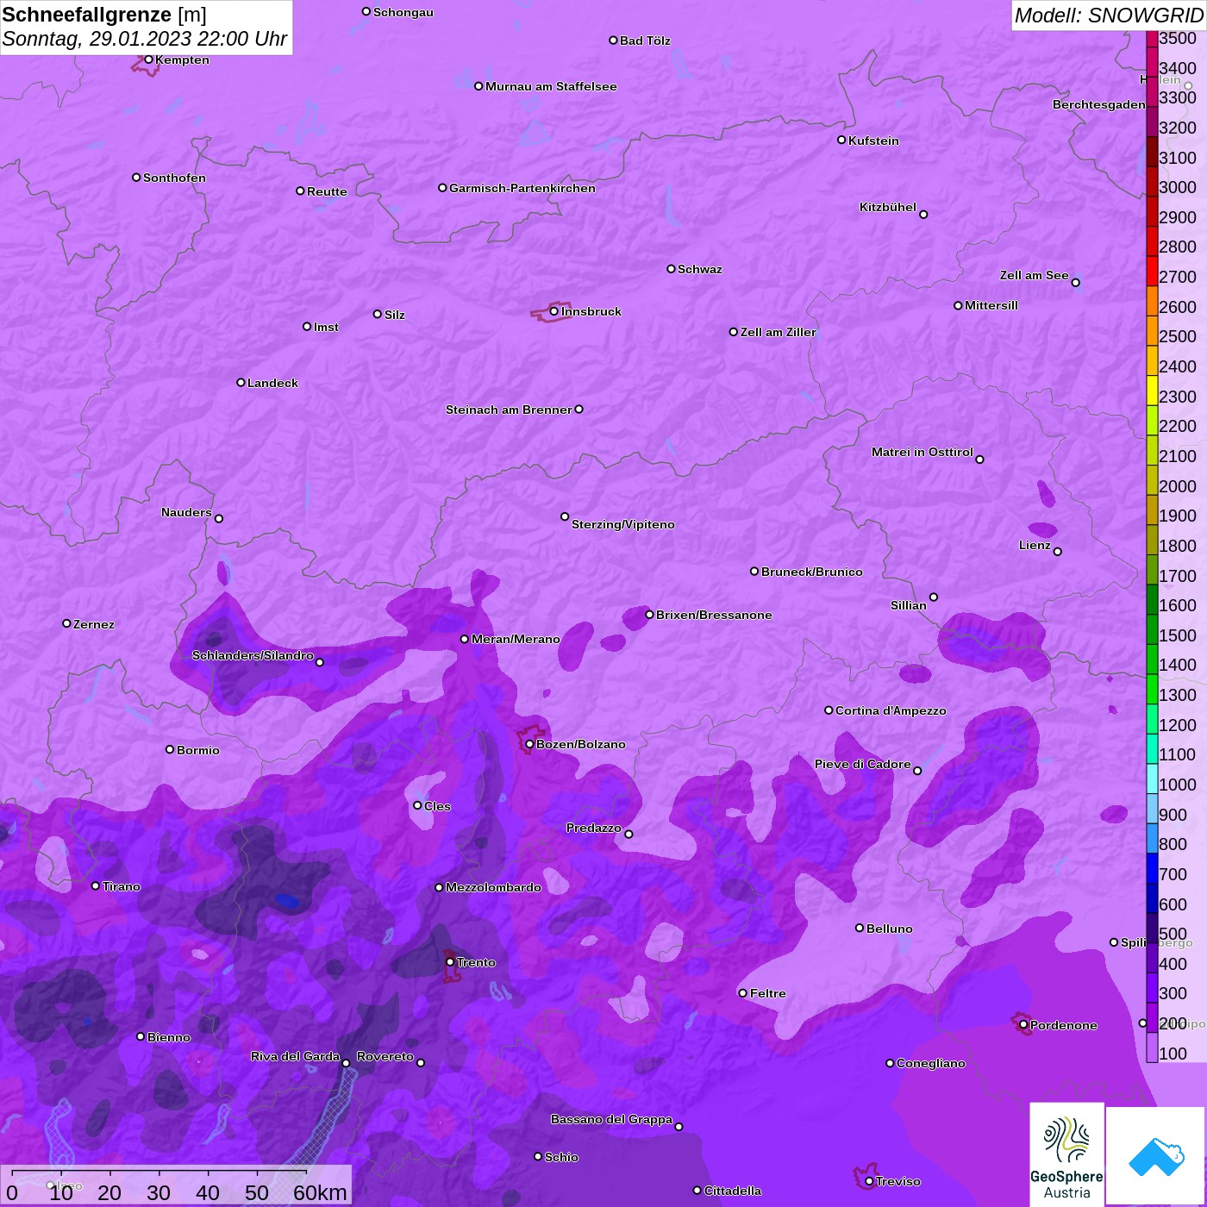The width and height of the screenshot is (1207, 1207).
Task: Click the 1000 m cyan legend swatch
Action: pyautogui.click(x=1152, y=779)
